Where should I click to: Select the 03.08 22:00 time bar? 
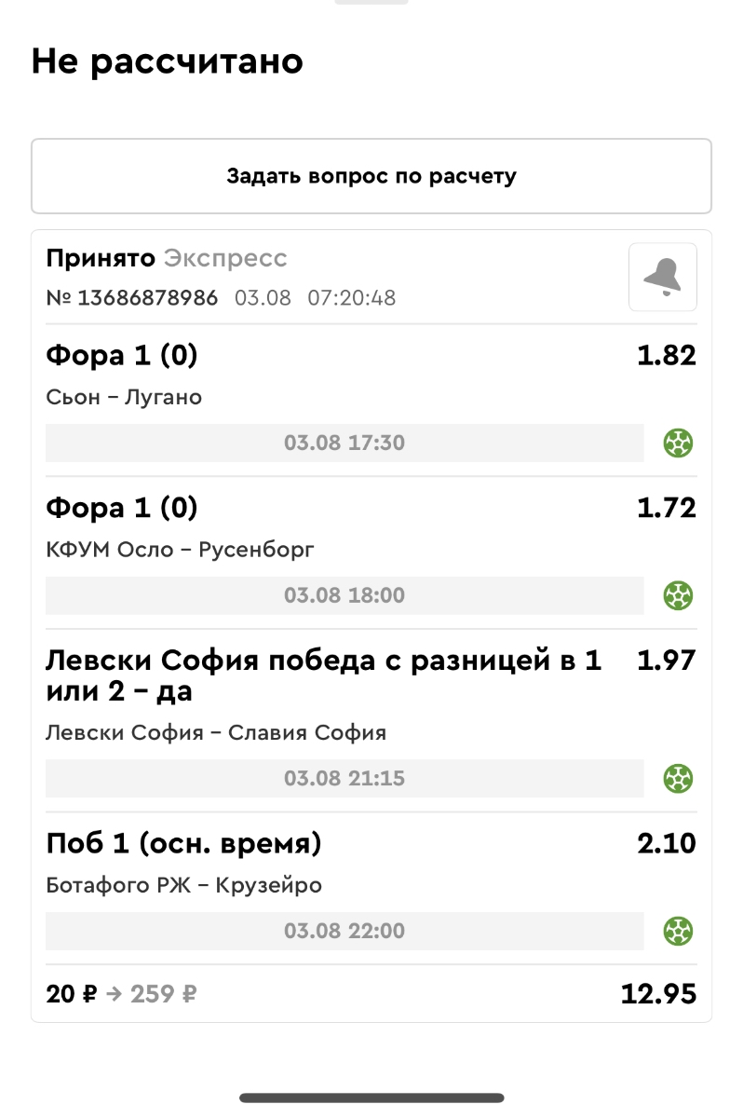point(344,931)
